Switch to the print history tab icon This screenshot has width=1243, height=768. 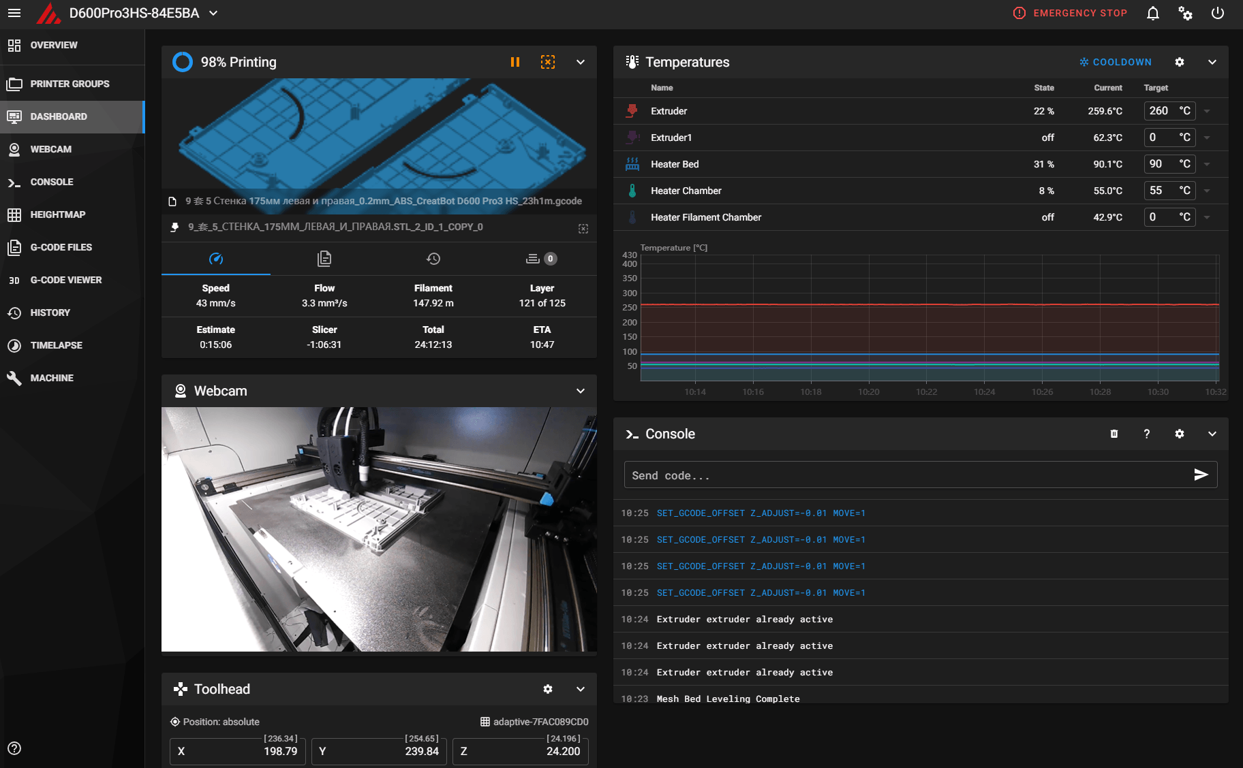433,259
